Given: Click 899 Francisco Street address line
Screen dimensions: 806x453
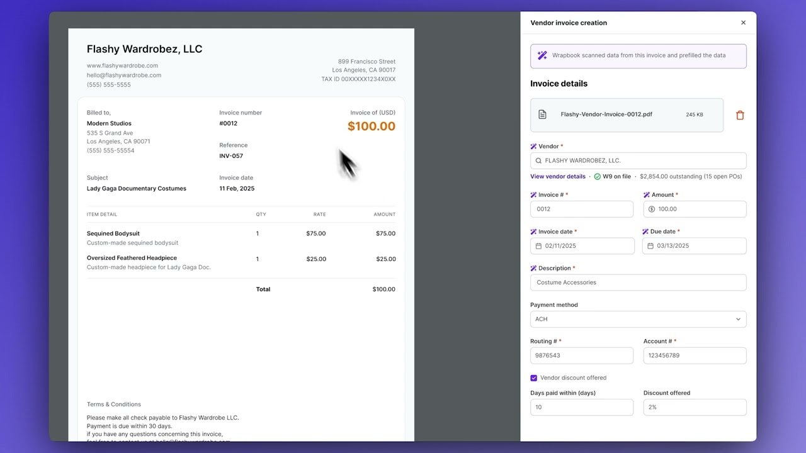Looking at the screenshot, I should pyautogui.click(x=366, y=62).
